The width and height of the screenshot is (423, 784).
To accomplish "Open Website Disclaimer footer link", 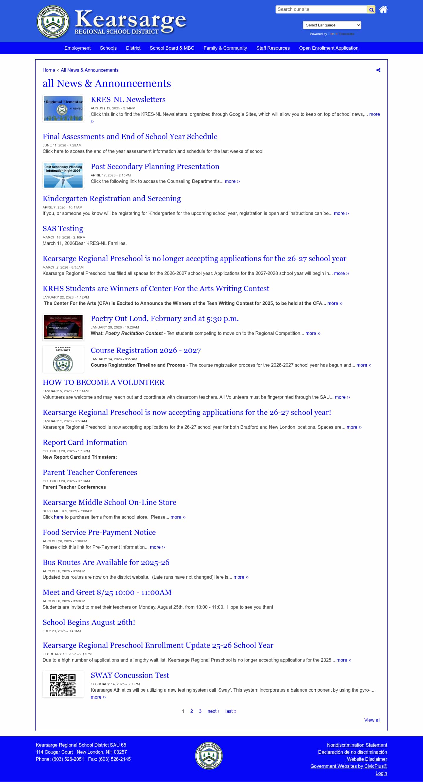I will pos(367,759).
